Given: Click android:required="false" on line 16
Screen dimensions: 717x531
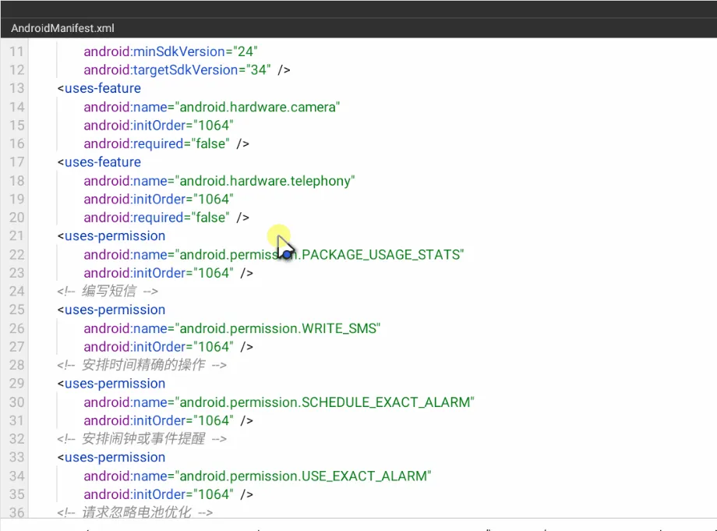Looking at the screenshot, I should click(x=157, y=143).
